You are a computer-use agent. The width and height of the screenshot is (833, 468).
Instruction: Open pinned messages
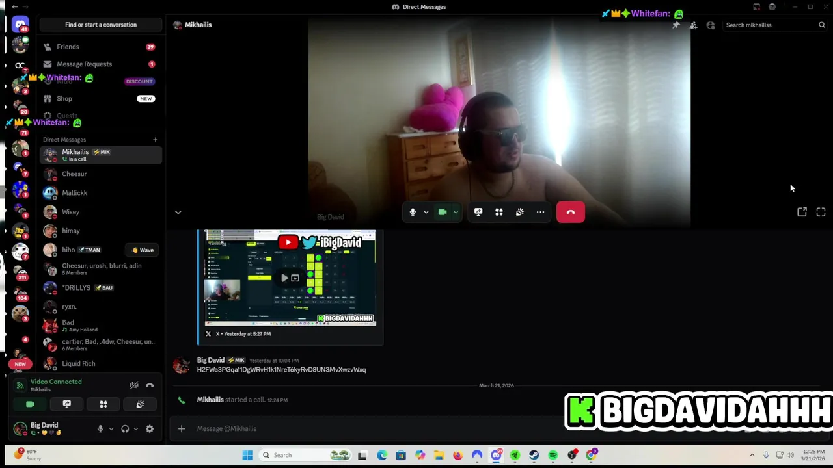[x=676, y=25]
